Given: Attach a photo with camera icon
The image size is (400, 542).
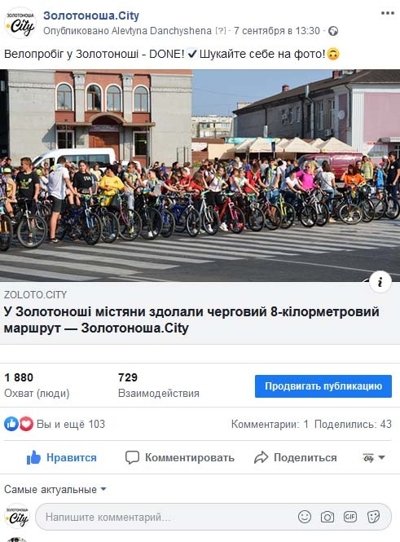Looking at the screenshot, I should (x=327, y=517).
